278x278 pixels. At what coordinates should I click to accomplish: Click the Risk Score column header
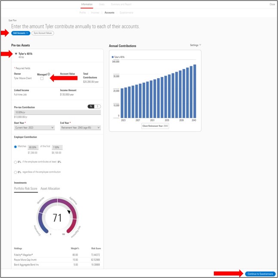[96, 248]
